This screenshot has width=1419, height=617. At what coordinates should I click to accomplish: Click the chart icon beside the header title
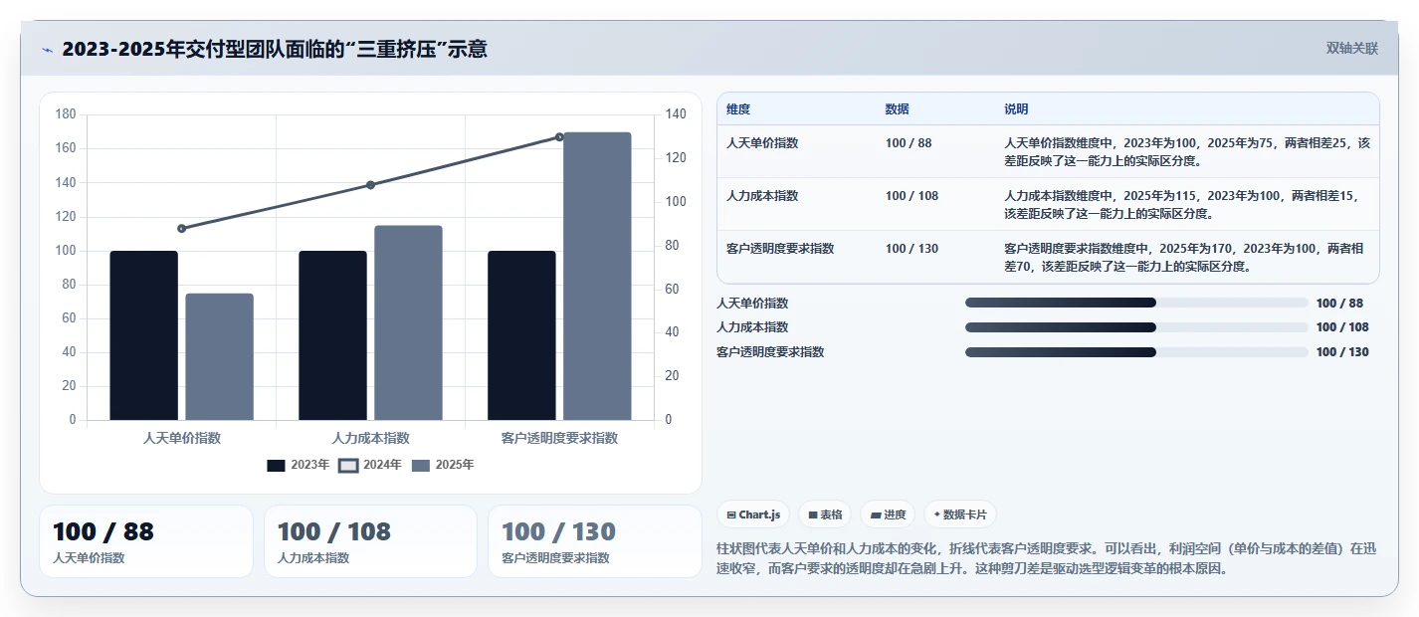pos(47,50)
